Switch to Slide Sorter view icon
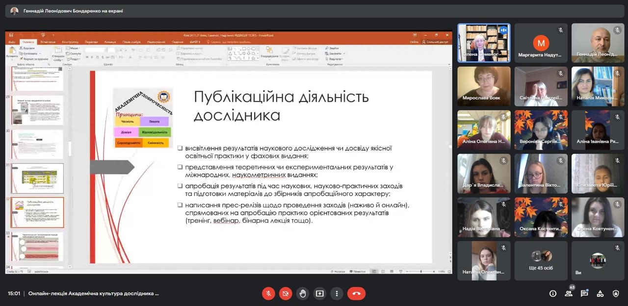The image size is (628, 306). (x=383, y=272)
